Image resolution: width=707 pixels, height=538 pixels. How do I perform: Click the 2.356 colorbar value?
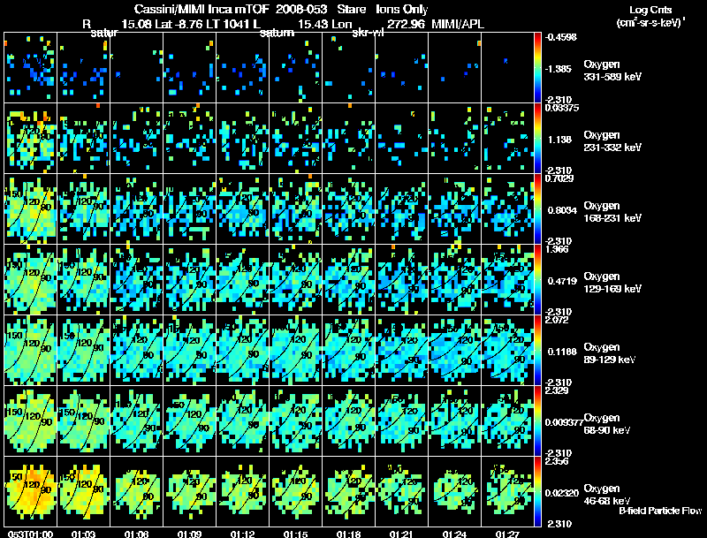click(557, 461)
